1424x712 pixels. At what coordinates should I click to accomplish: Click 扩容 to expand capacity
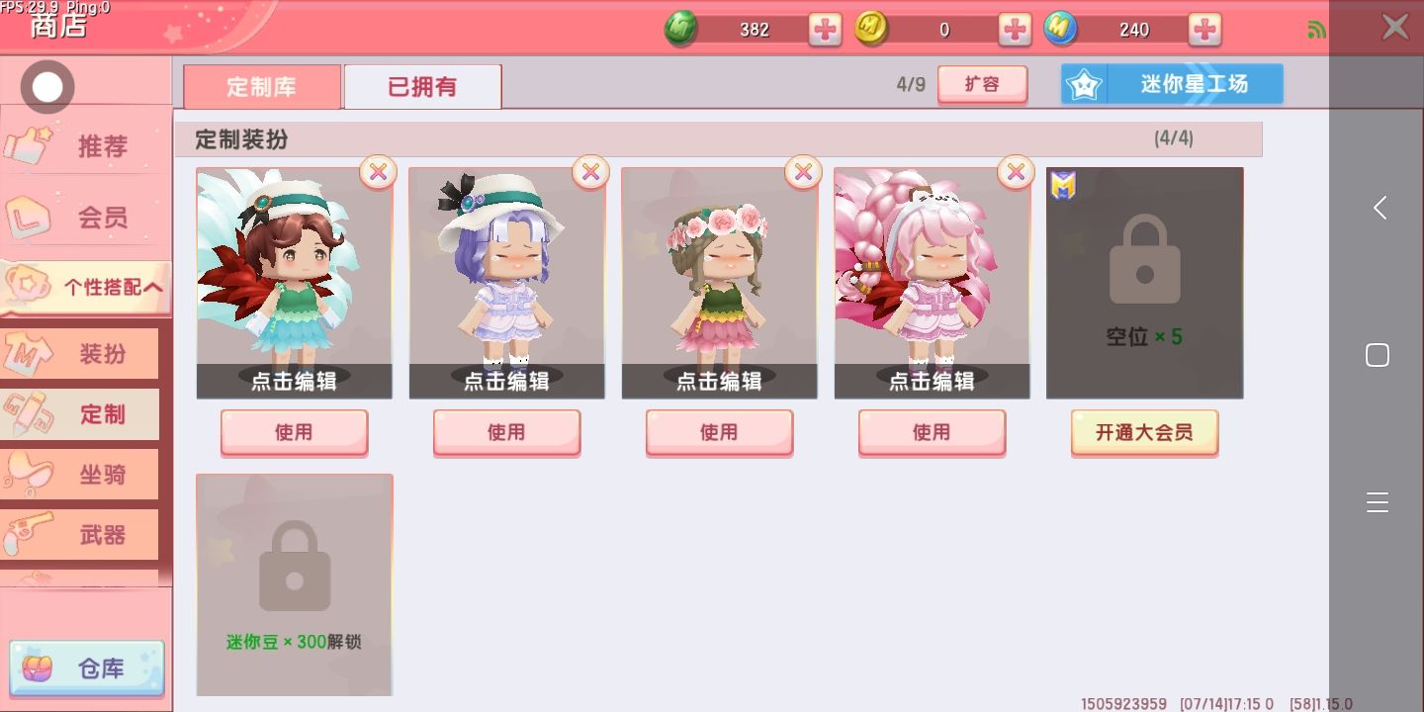982,85
